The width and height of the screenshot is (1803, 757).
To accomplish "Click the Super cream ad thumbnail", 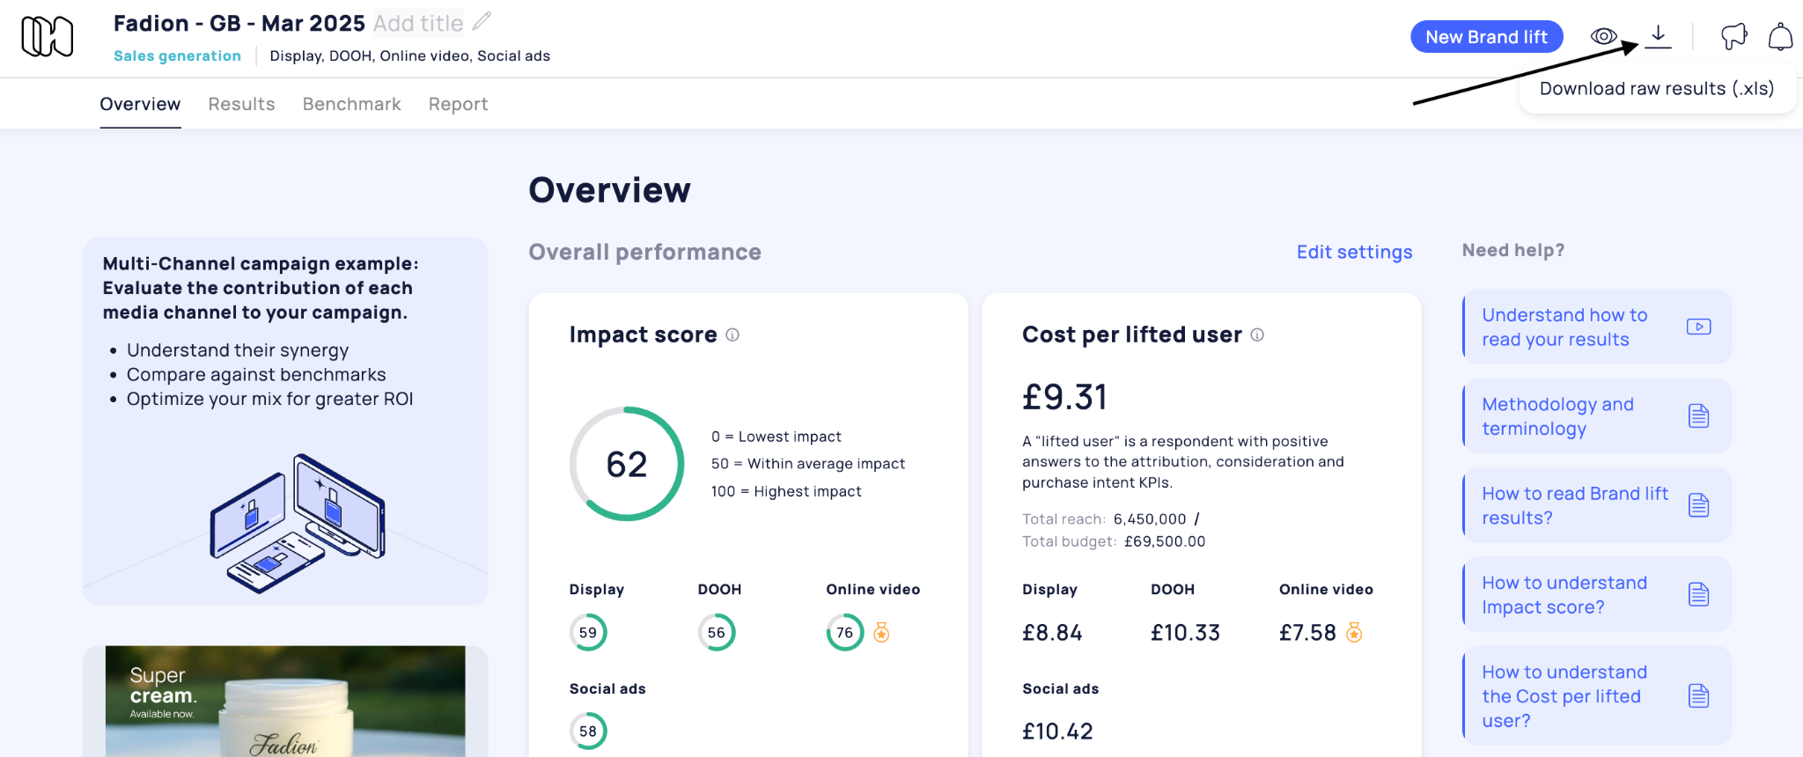I will point(285,701).
